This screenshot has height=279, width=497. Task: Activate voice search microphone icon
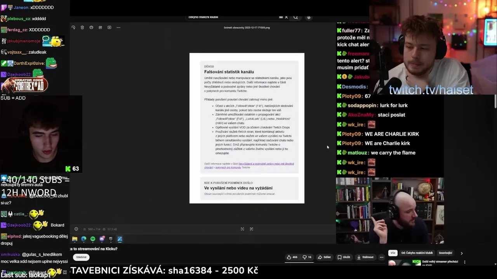(309, 17)
